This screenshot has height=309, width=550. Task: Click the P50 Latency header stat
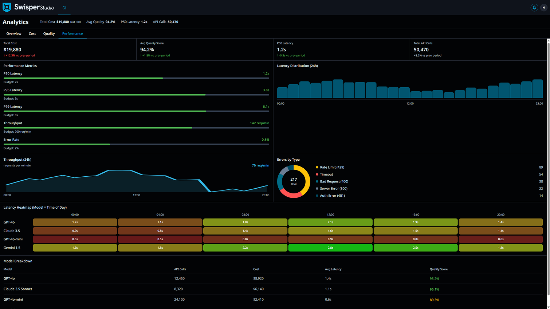point(133,22)
